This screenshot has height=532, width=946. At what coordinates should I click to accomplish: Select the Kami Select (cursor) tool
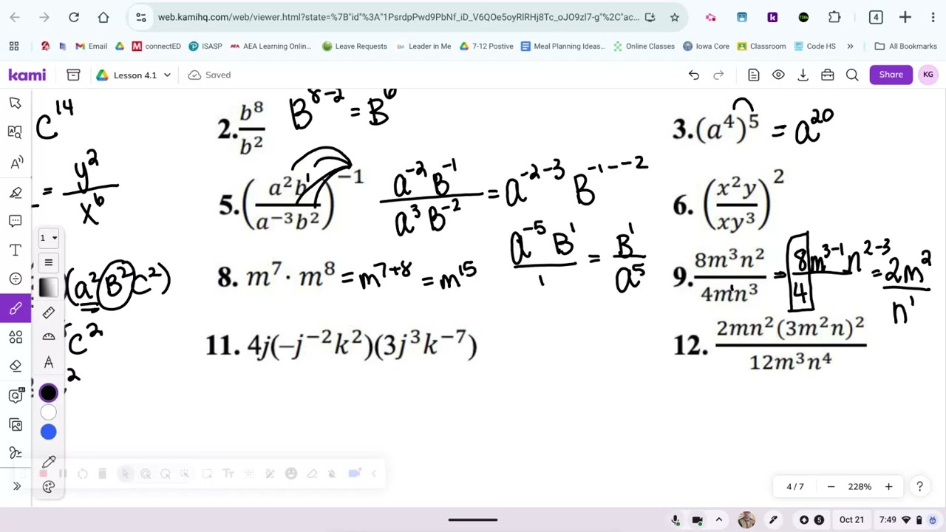pyautogui.click(x=16, y=103)
